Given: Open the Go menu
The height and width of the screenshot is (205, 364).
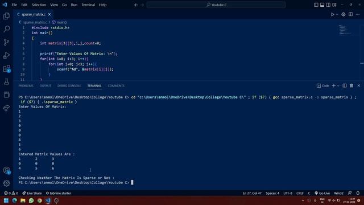Looking at the screenshot, I should pyautogui.click(x=64, y=5).
